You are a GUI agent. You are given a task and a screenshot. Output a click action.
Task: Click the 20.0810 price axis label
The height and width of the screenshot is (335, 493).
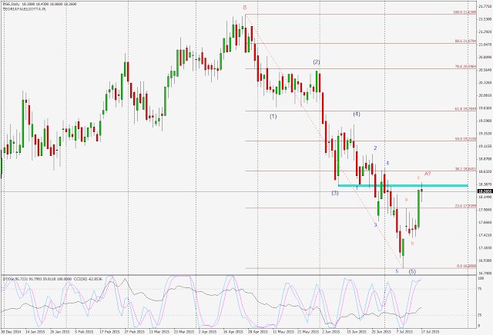(485, 95)
